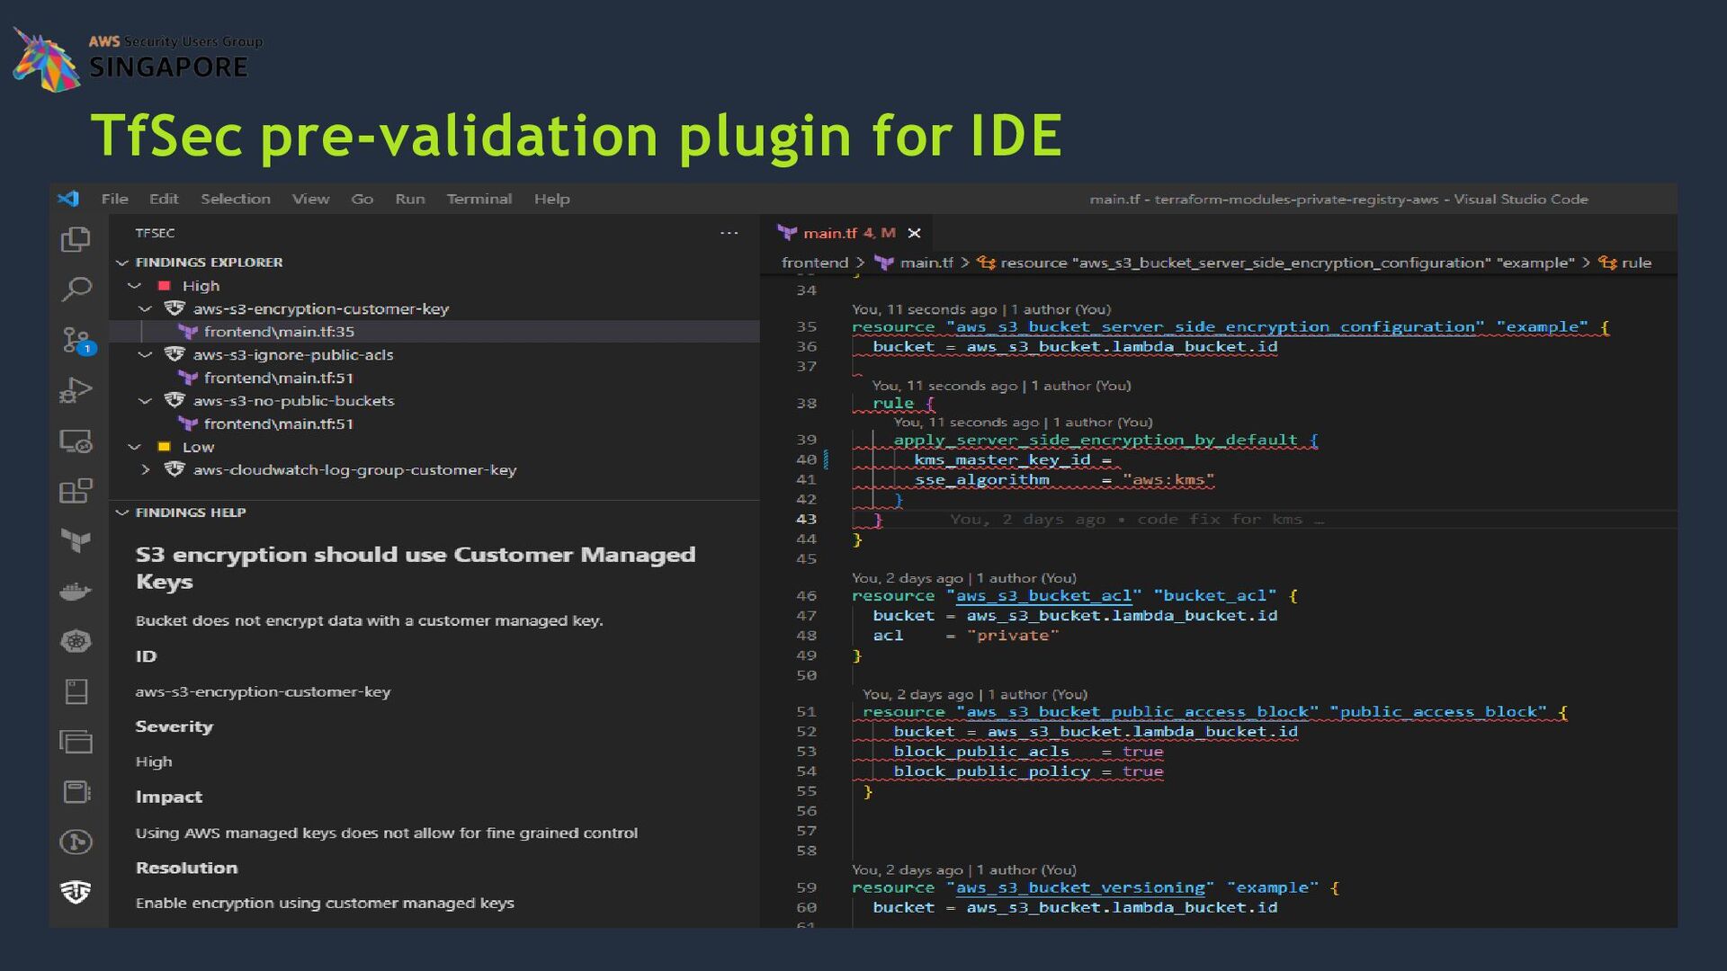Open the Extensions view icon
Viewport: 1727px width, 971px height.
click(76, 491)
